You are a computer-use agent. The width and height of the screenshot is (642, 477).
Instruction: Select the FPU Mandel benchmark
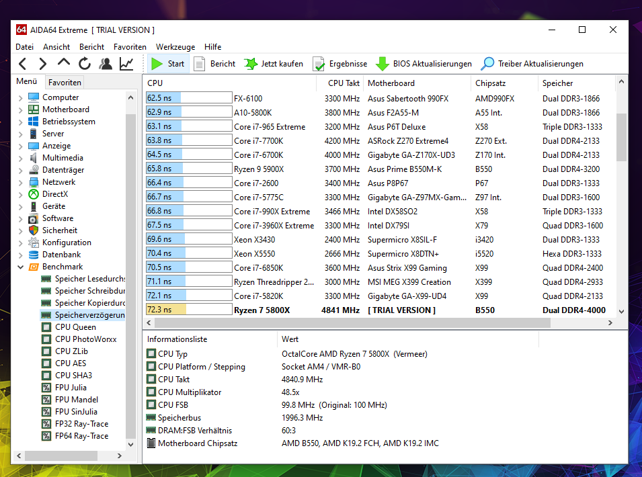[x=70, y=400]
